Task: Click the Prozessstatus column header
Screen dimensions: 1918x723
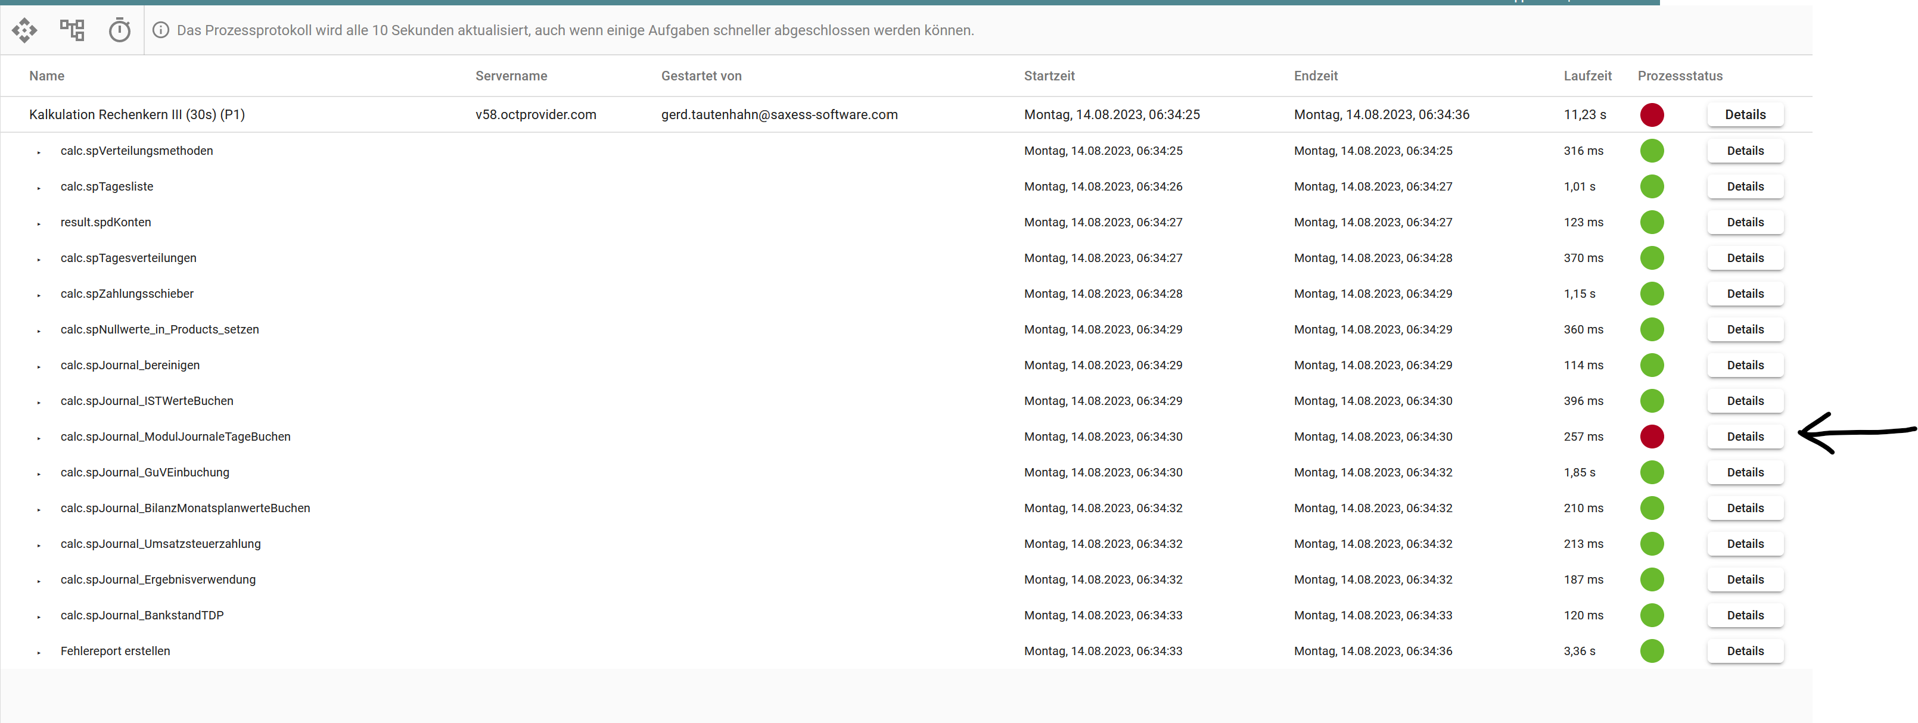Action: (1680, 76)
